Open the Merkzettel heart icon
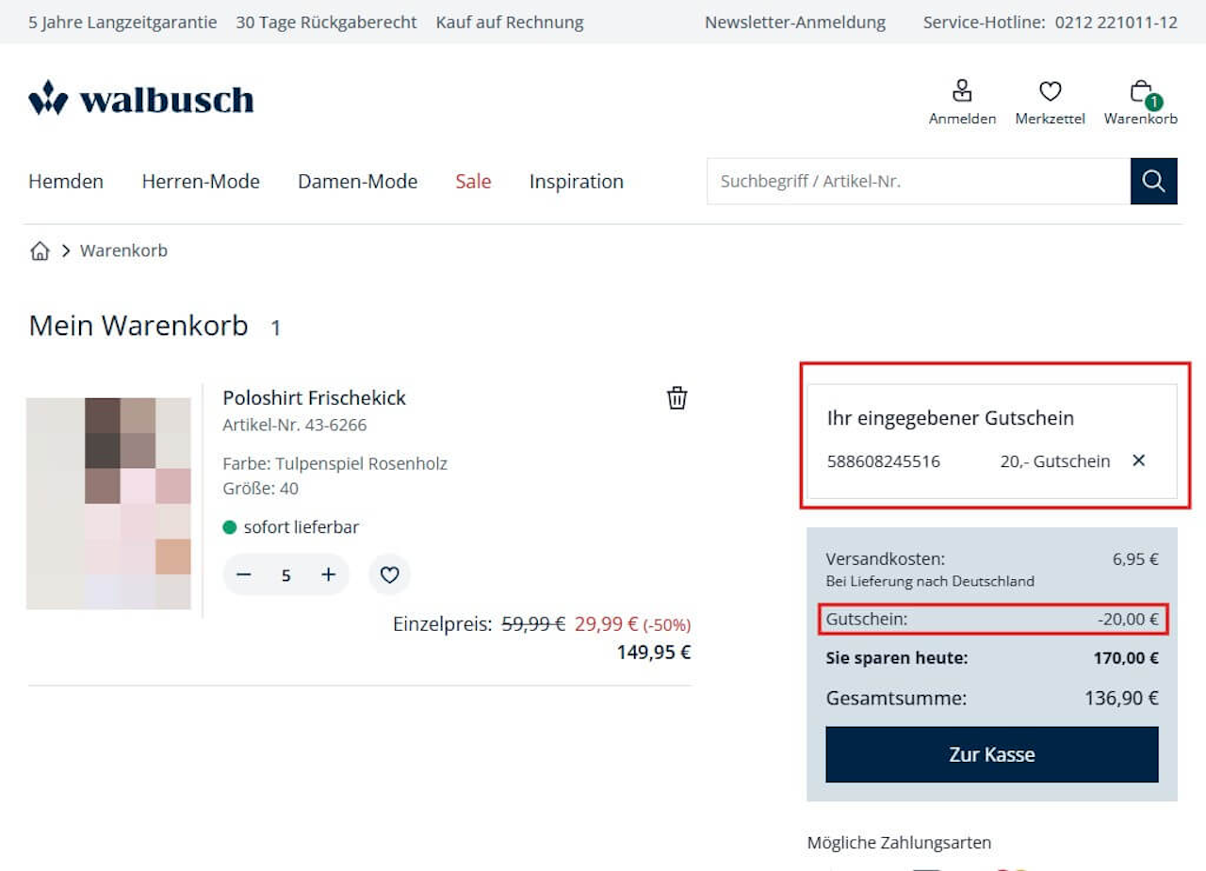Screen dimensions: 1206x871 click(1050, 102)
